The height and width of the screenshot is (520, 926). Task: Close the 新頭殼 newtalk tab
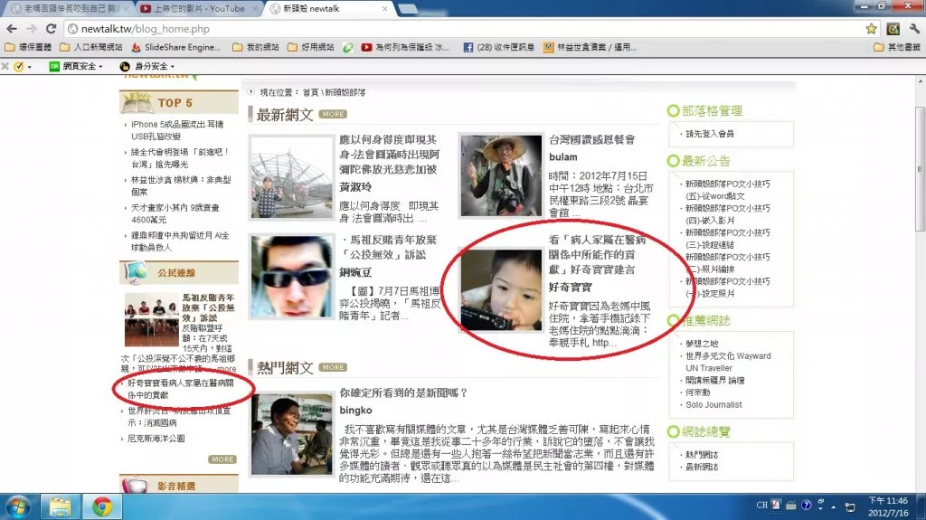(x=384, y=9)
